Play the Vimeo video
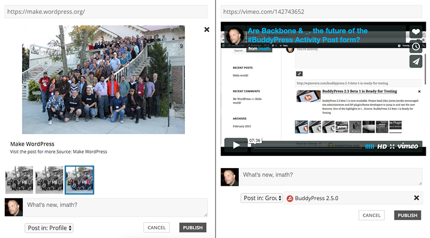The height and width of the screenshot is (238, 430). click(236, 145)
